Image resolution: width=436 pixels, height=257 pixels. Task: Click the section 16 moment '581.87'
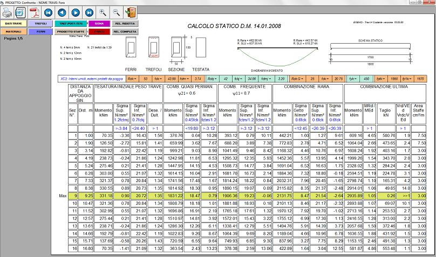[x=353, y=248]
